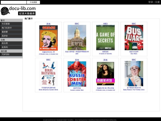This screenshot has height=121, width=161.
Task: Select 今日更新 in the sidebar
Action: [11, 24]
